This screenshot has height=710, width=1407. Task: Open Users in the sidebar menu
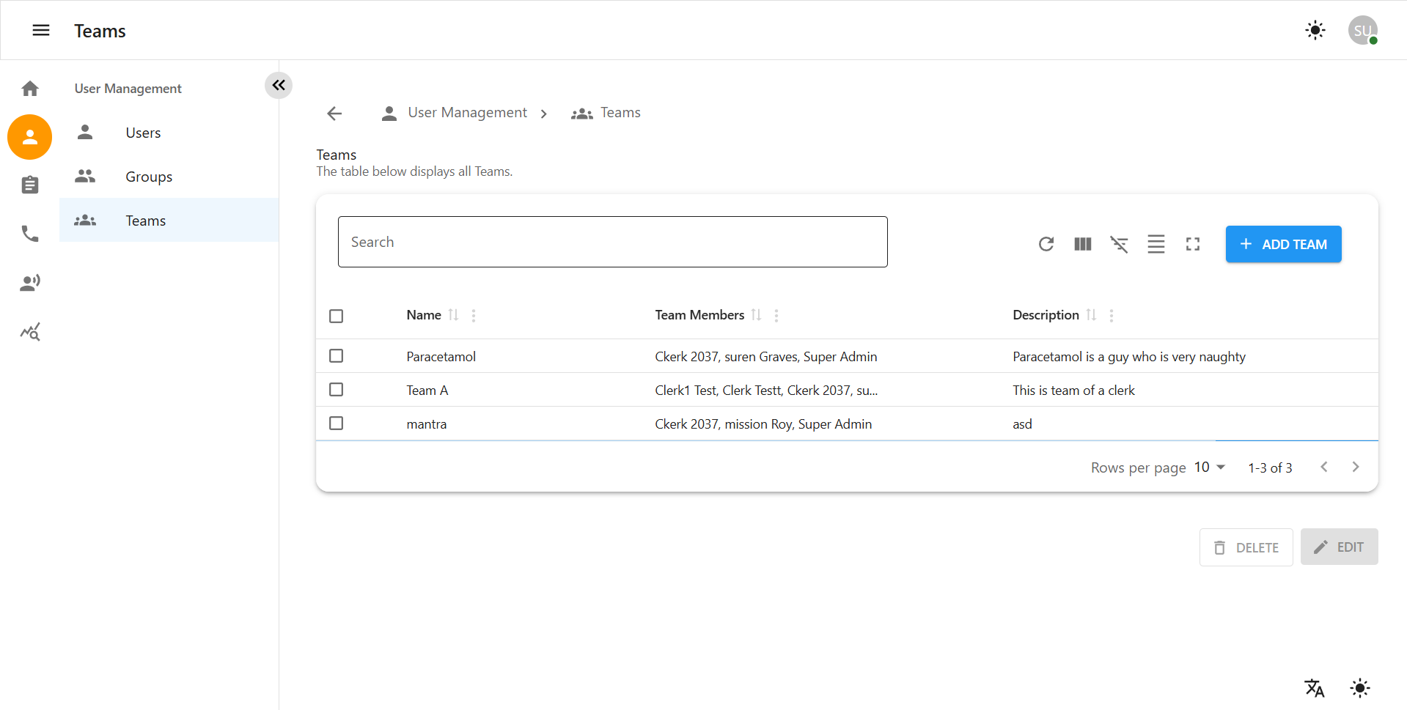[x=143, y=133]
